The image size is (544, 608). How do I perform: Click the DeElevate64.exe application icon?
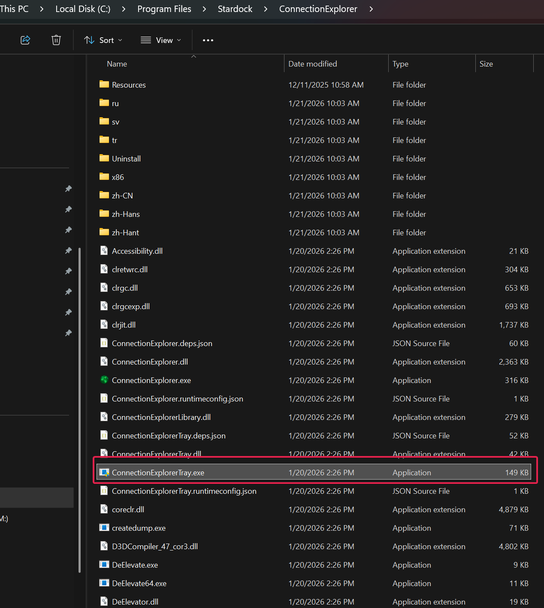[x=104, y=583]
